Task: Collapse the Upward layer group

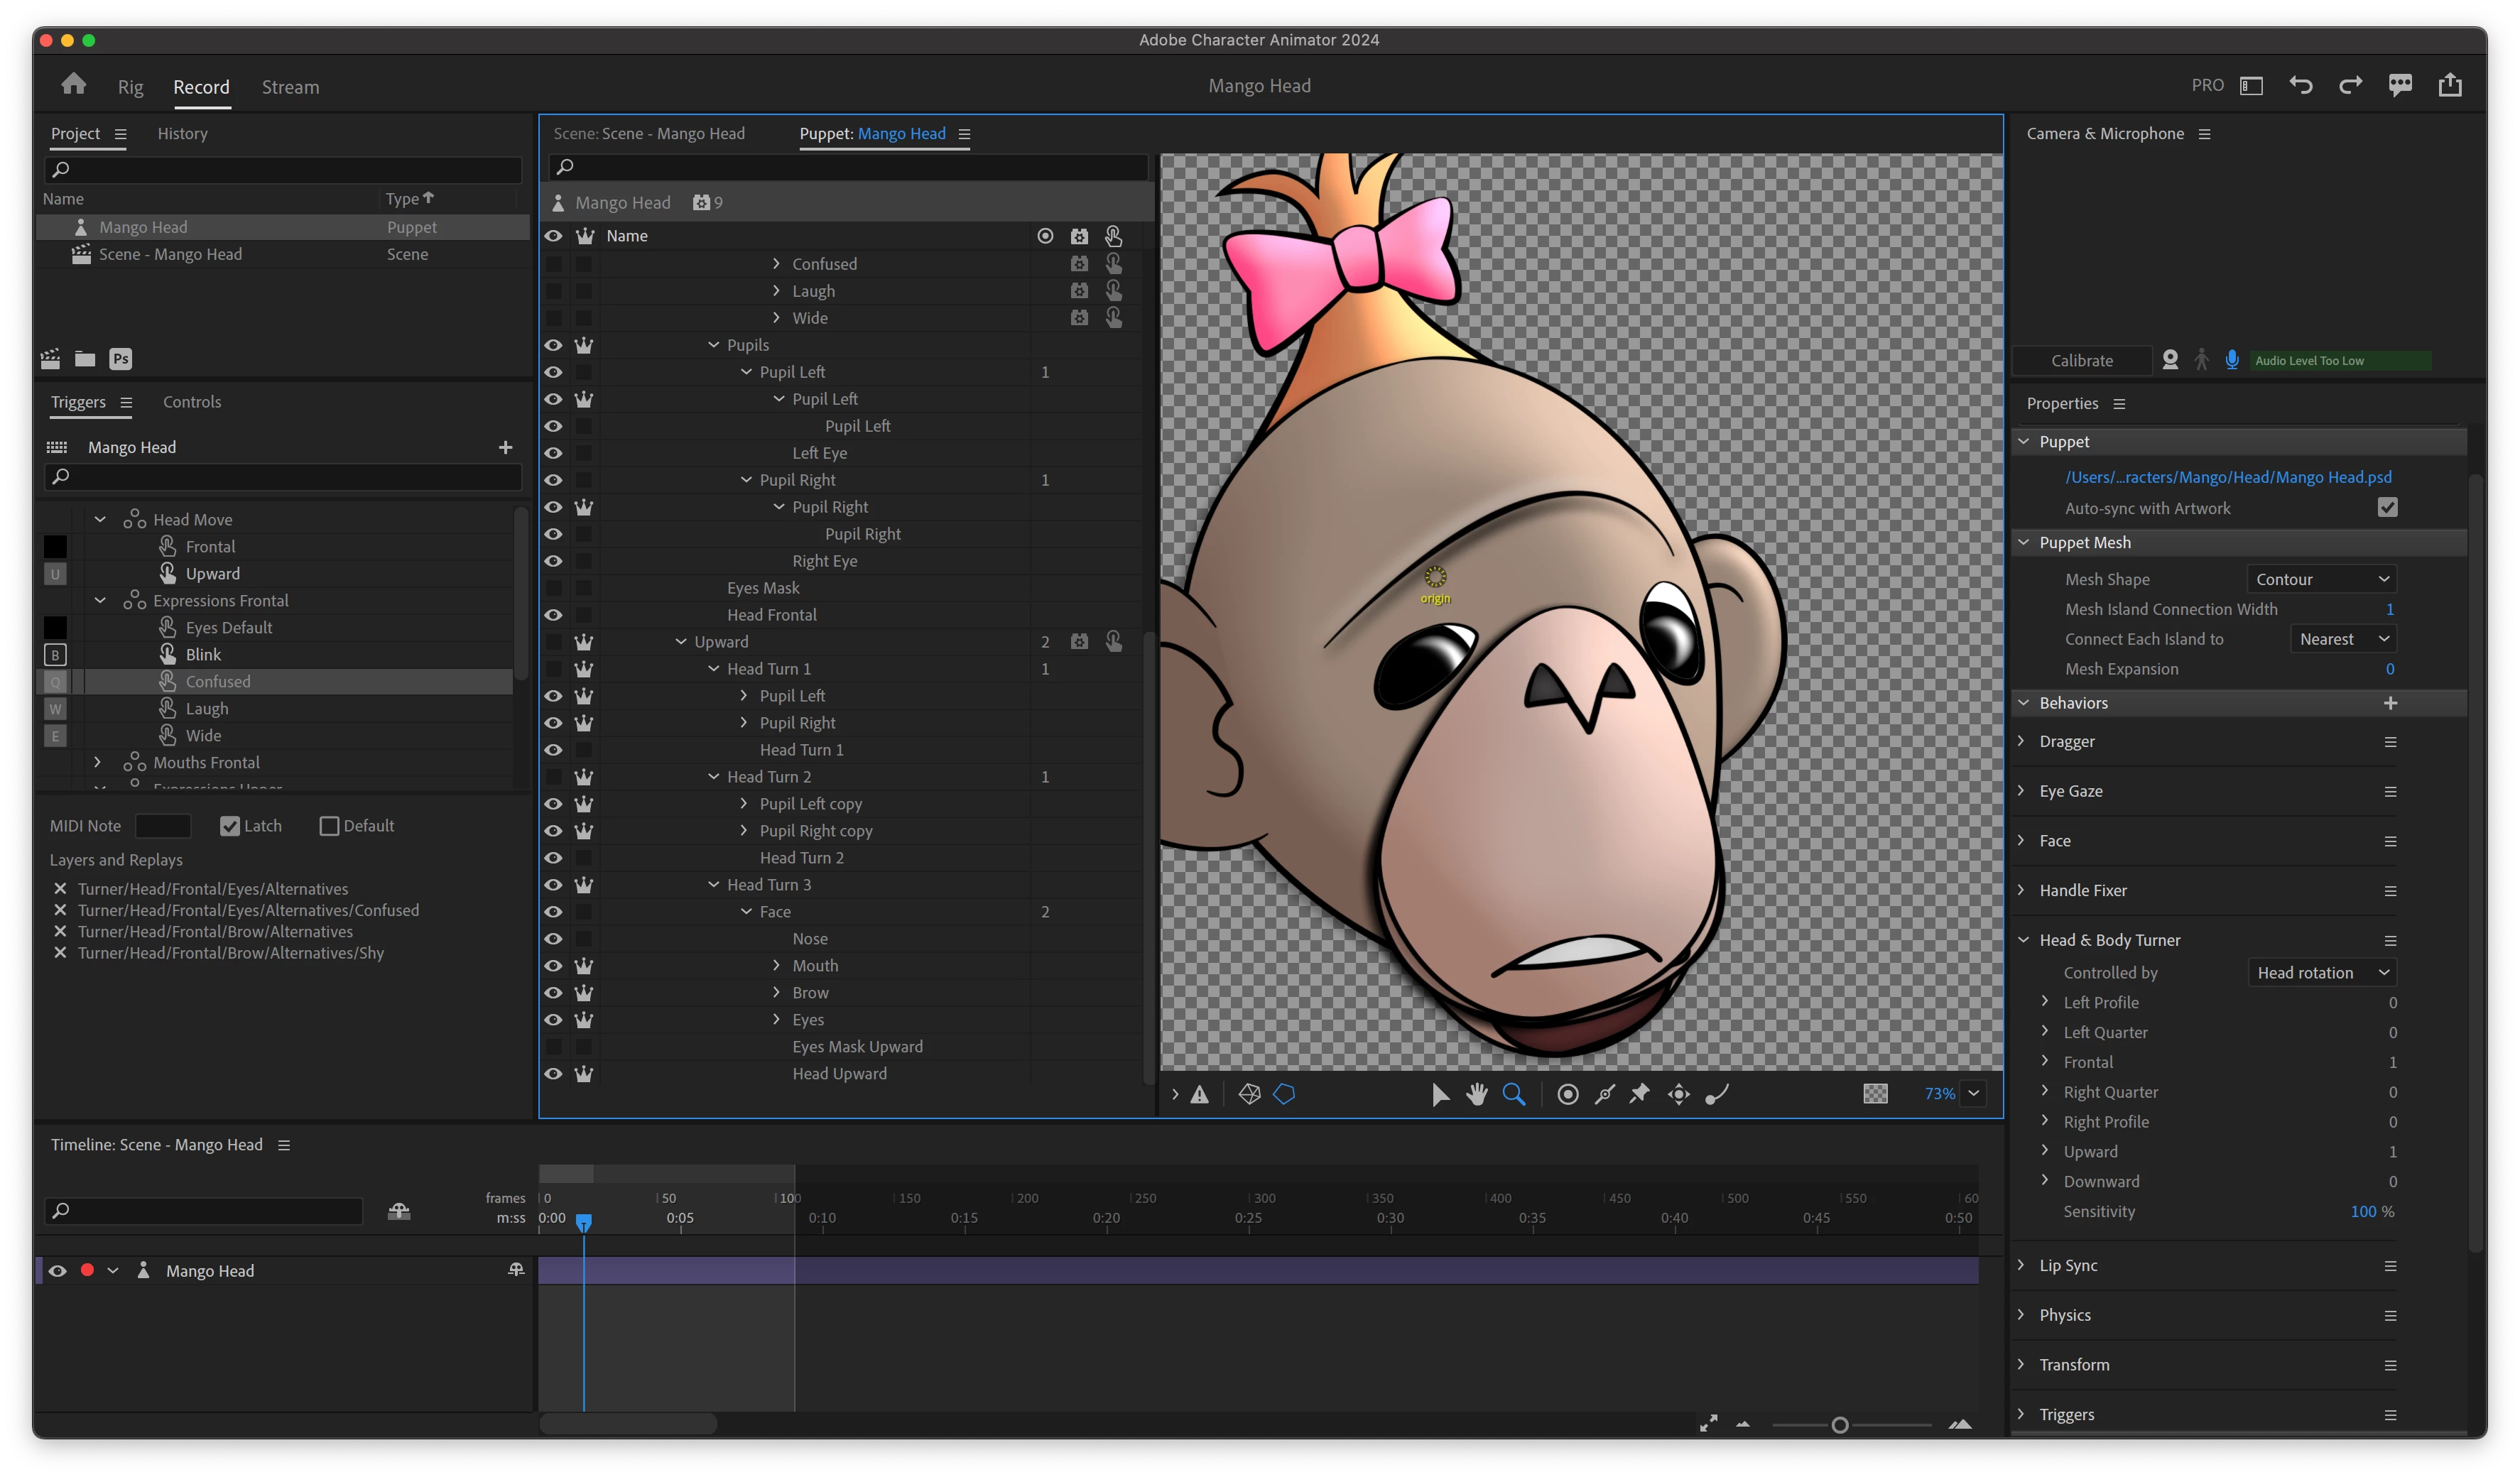Action: (x=681, y=642)
